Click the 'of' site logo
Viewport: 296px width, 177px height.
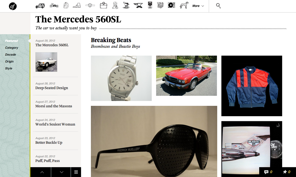(x=13, y=6)
